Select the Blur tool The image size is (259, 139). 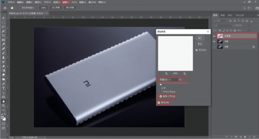click(3, 75)
